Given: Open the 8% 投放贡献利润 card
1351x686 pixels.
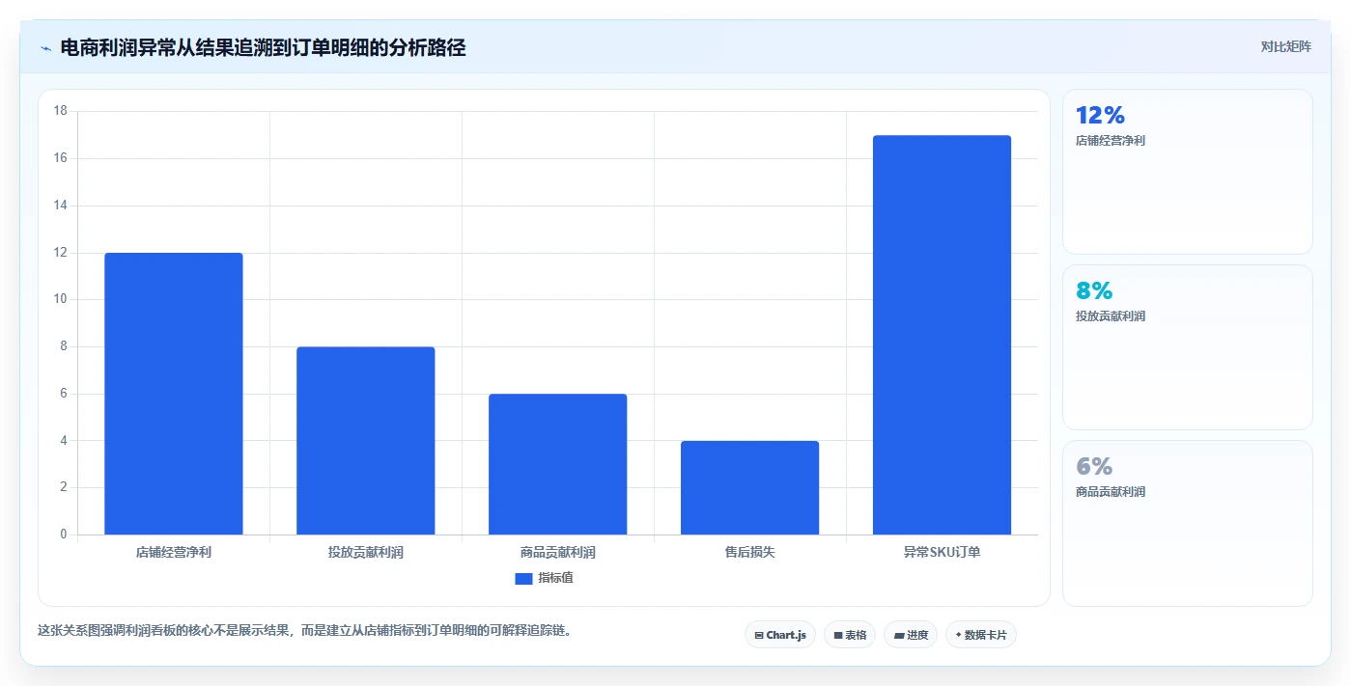Looking at the screenshot, I should [1188, 347].
